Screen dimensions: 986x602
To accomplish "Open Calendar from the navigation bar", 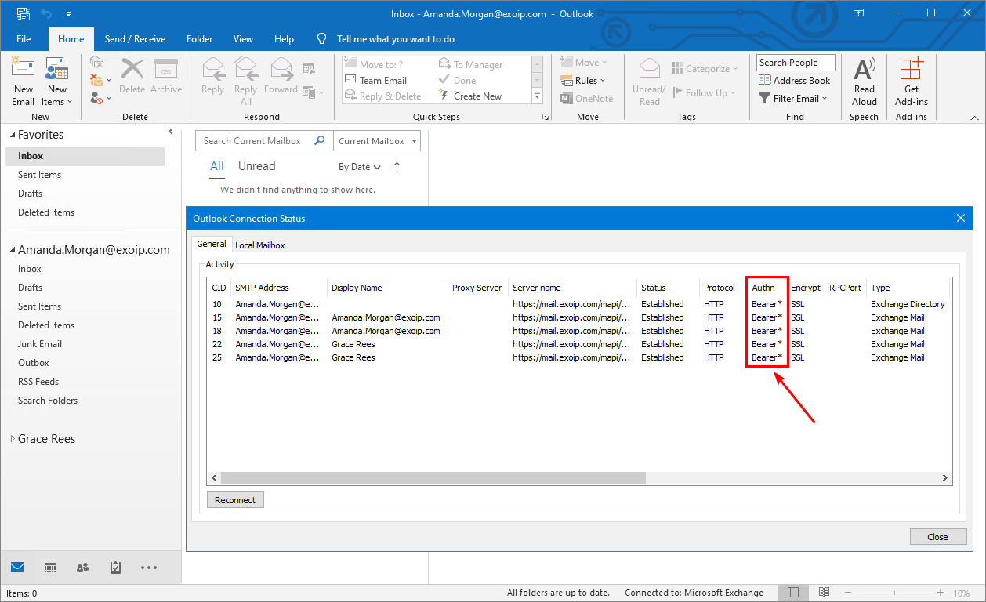I will [49, 568].
